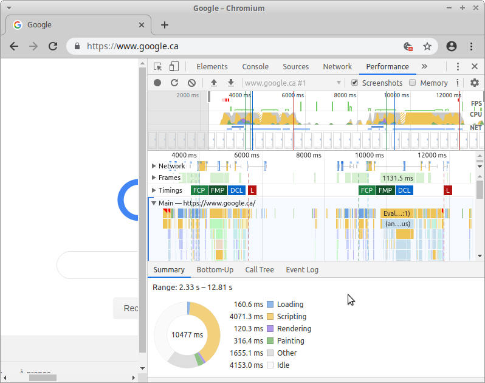Enable the Memory checkbox
485x383 pixels.
413,83
